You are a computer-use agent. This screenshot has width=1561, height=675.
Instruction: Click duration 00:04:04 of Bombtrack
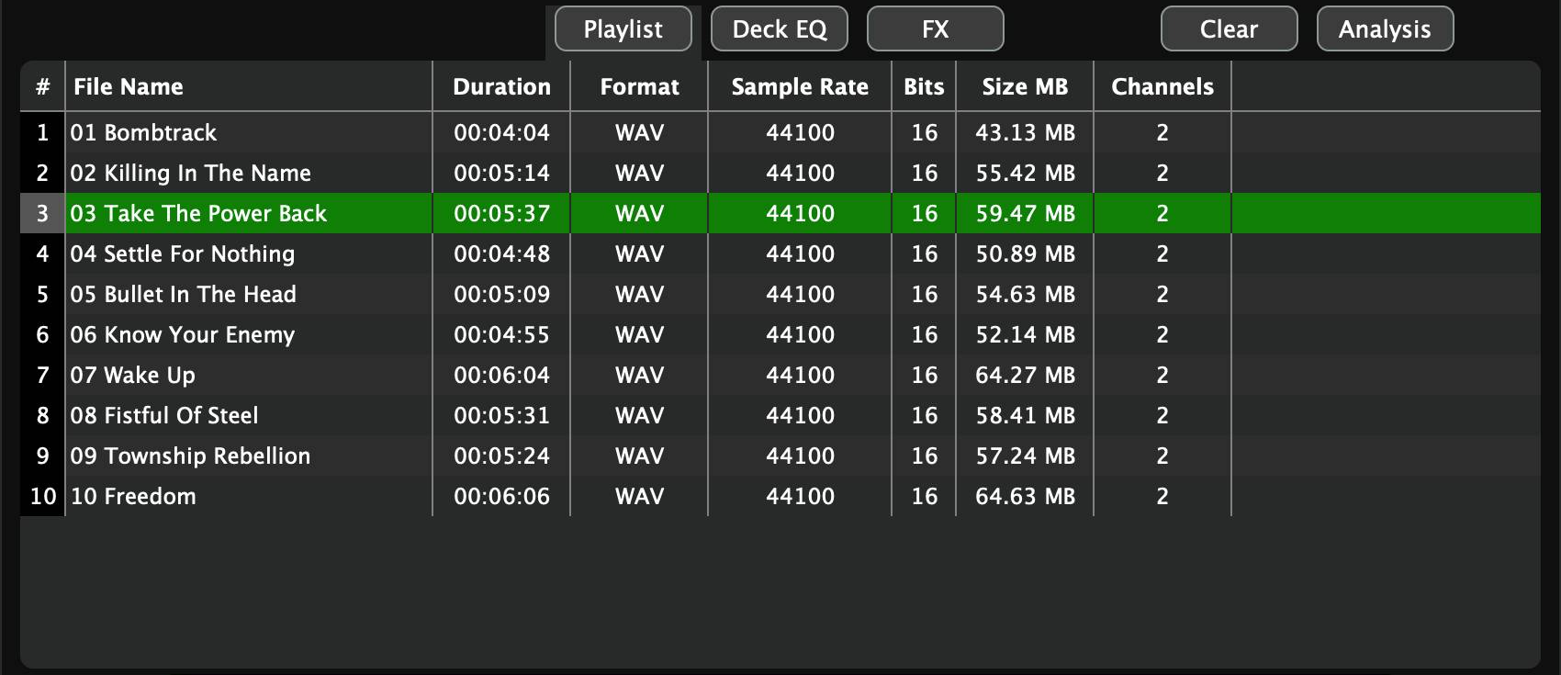pyautogui.click(x=501, y=132)
